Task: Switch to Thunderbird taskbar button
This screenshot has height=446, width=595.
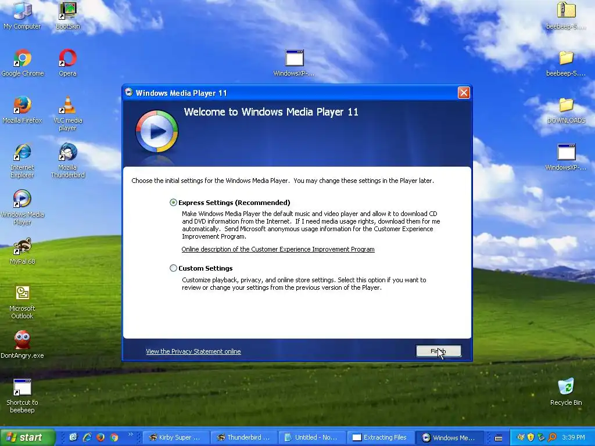Action: click(x=245, y=437)
